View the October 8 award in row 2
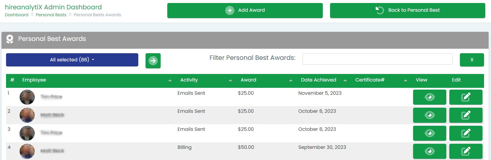The width and height of the screenshot is (491, 160). (x=429, y=115)
